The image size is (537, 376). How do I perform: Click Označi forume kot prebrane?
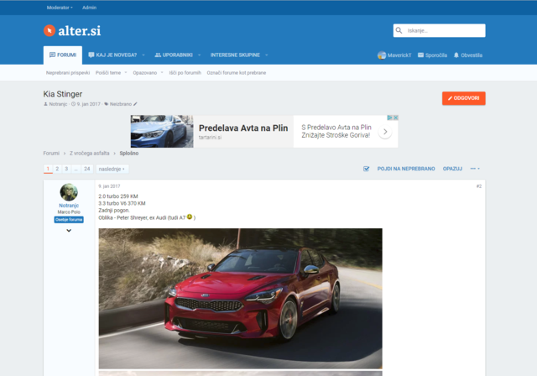click(x=237, y=73)
